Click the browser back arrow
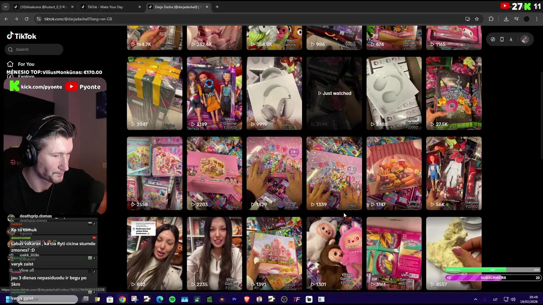543x305 pixels. [6, 19]
